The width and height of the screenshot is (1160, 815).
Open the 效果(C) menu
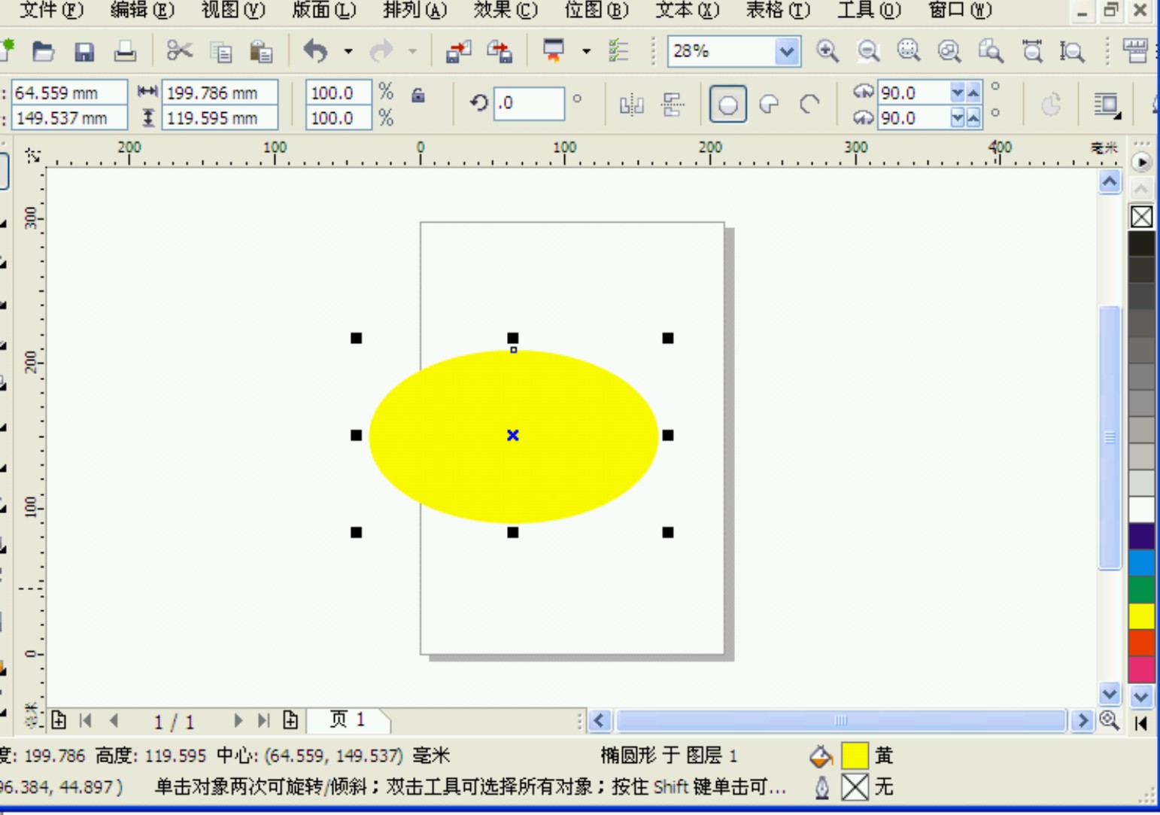[506, 10]
